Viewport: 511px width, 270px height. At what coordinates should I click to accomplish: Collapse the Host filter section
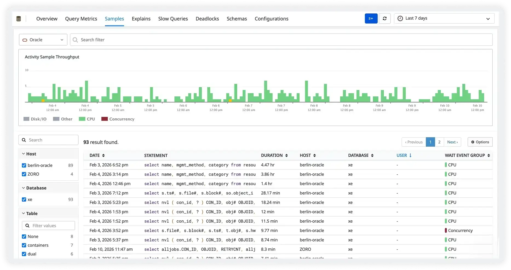tap(24, 154)
